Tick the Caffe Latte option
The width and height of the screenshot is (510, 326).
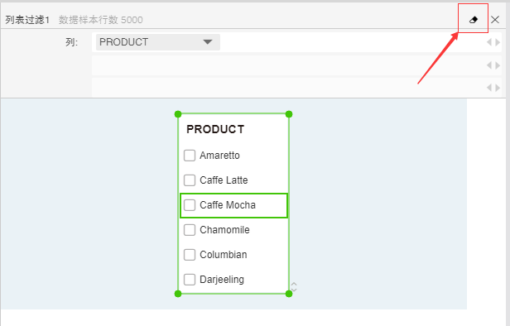(190, 180)
